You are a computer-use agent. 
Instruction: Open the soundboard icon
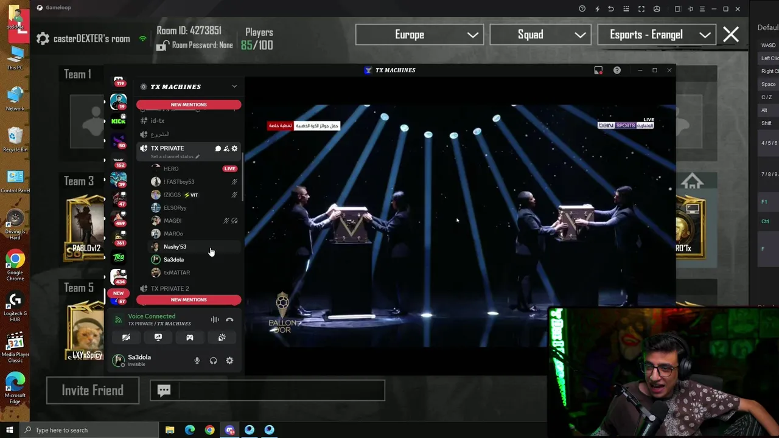point(222,337)
